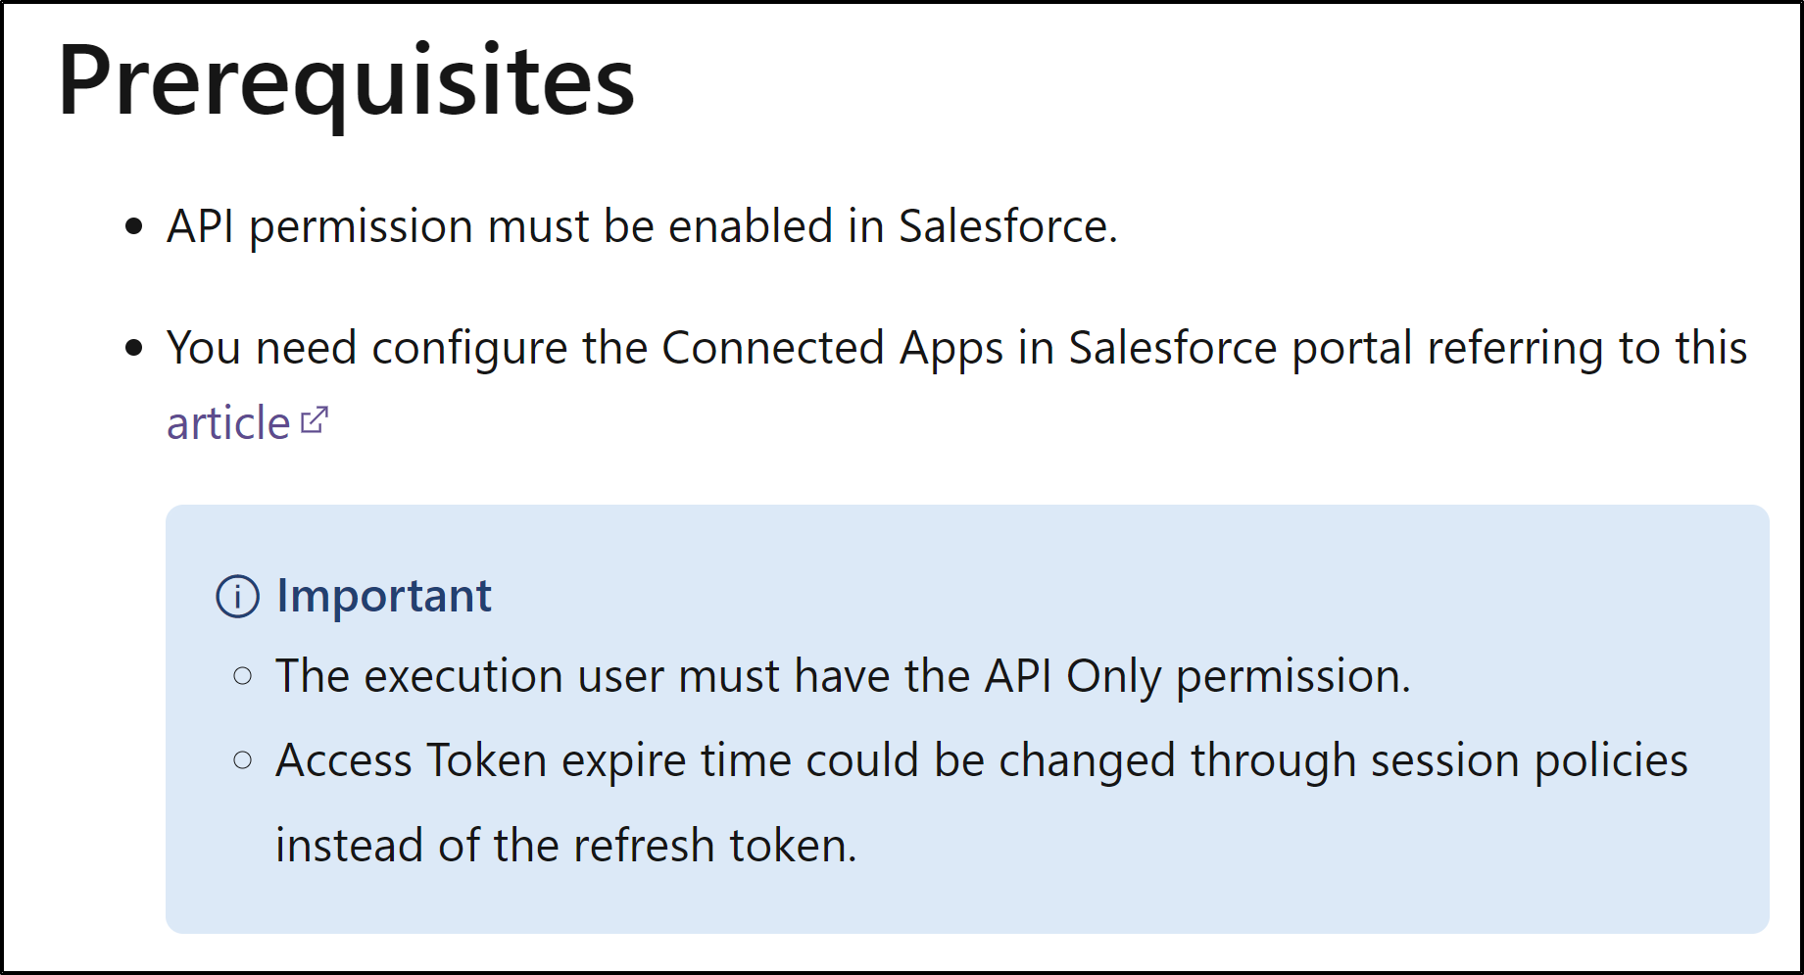Click the words "Connected Apps" in second bullet
1804x975 pixels.
[833, 349]
